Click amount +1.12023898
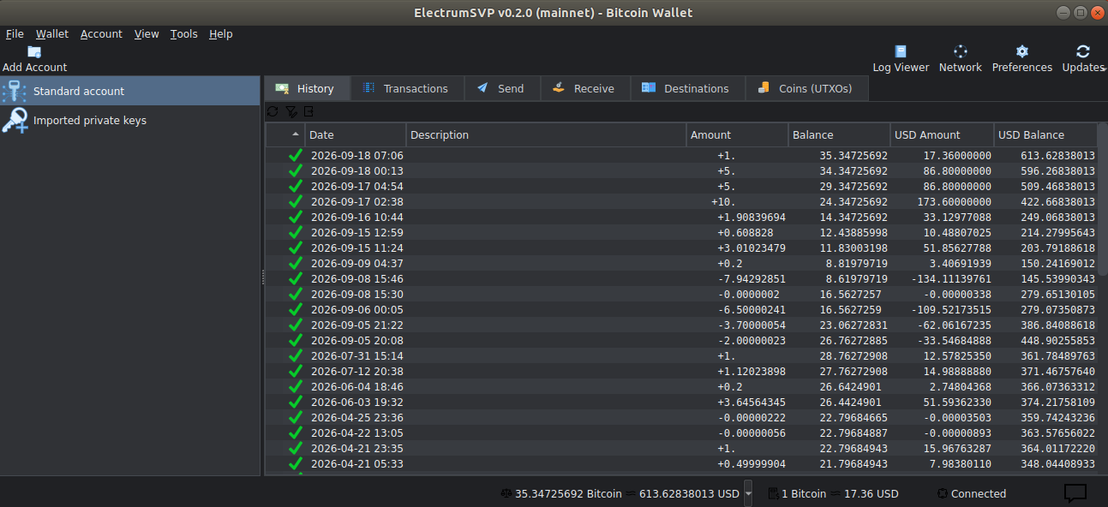This screenshot has height=507, width=1108. tap(752, 372)
